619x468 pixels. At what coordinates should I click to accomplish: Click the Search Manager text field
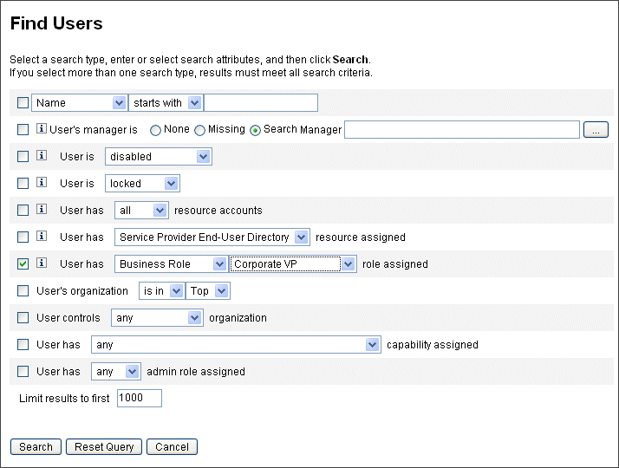click(x=461, y=130)
